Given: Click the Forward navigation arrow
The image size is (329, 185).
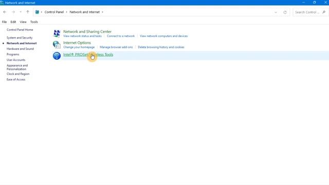Looking at the screenshot, I should [x=13, y=12].
